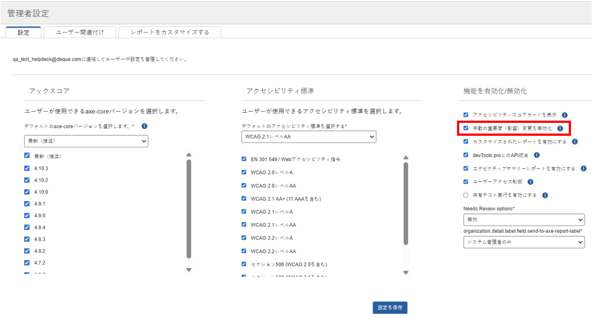Click the 設定を保存 button
594x317 pixels.
(390, 307)
